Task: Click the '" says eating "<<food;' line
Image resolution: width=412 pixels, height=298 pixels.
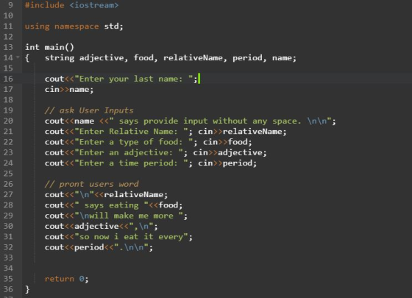Action: coord(113,205)
